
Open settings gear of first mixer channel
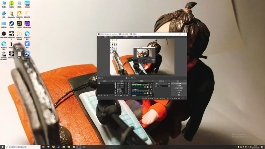151,87
